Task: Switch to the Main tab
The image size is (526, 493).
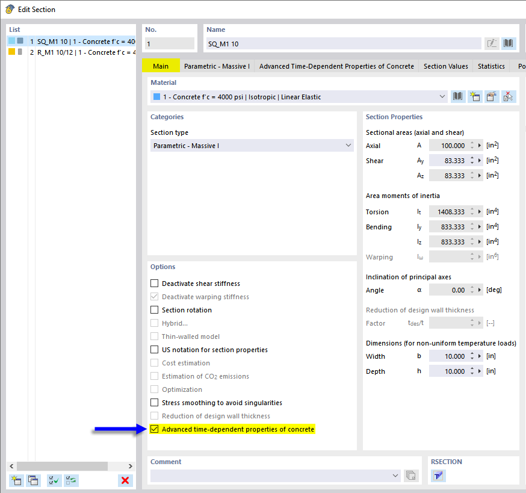Action: click(161, 66)
